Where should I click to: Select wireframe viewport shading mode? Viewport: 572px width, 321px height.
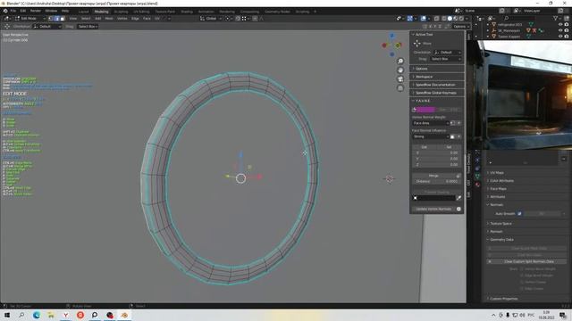(444, 19)
